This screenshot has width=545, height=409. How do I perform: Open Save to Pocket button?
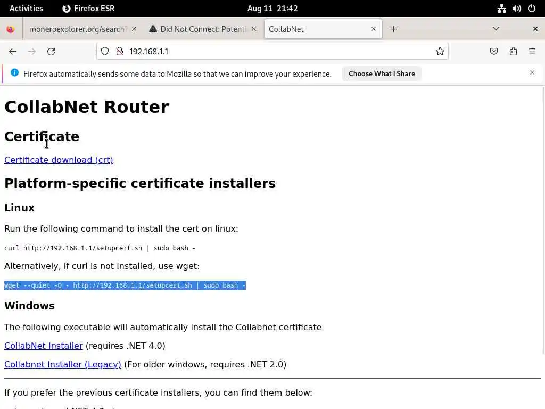point(493,52)
